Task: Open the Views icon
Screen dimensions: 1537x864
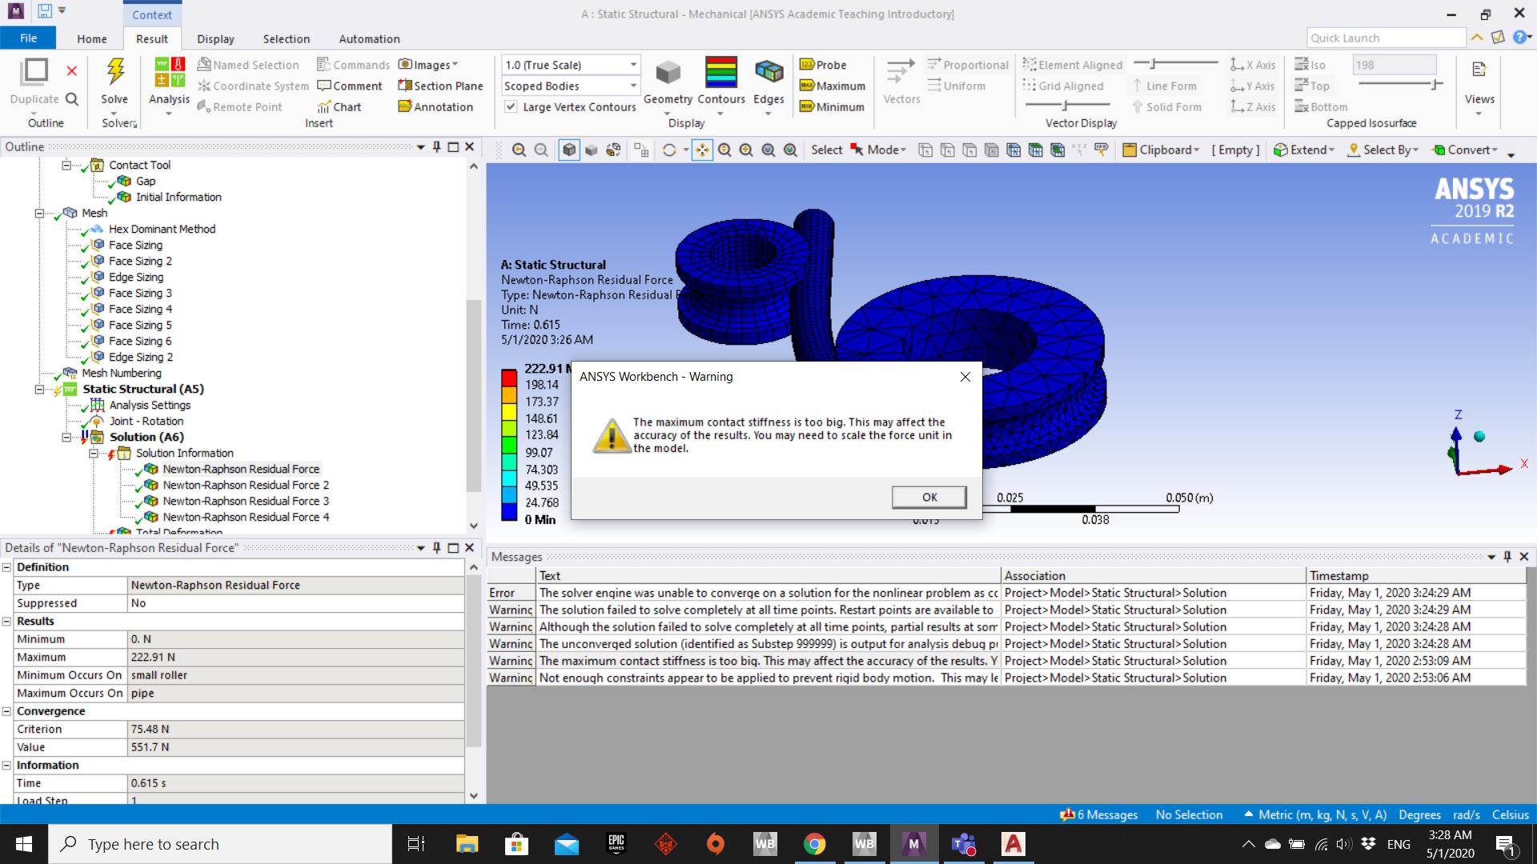Action: [x=1479, y=70]
